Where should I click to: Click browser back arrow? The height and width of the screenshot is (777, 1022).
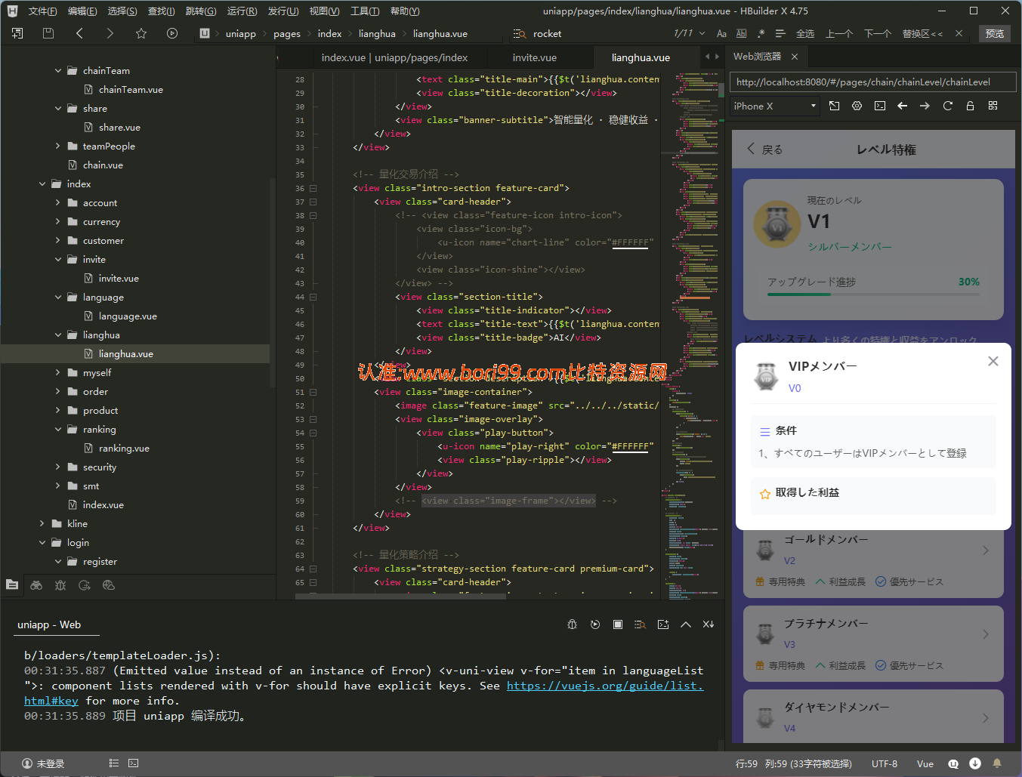[x=903, y=106]
